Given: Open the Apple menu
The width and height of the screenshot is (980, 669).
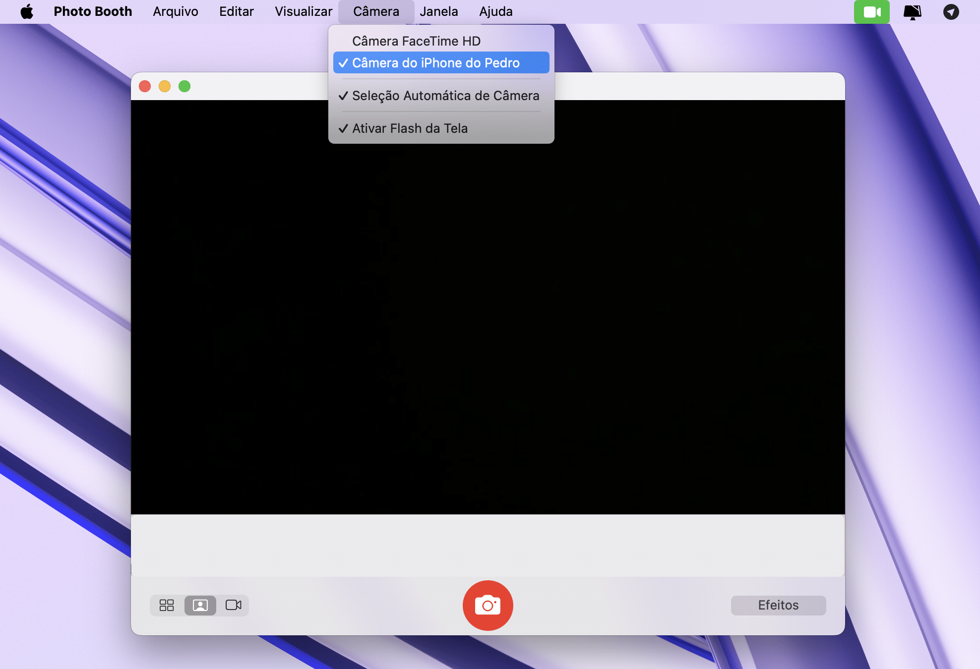Looking at the screenshot, I should tap(27, 11).
